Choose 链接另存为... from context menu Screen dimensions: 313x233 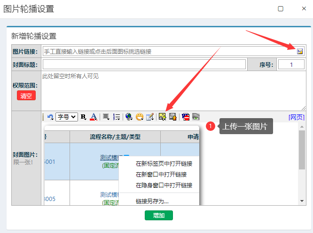pyautogui.click(x=152, y=201)
